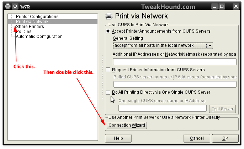Screen dimensions: 244x149
Task: Maximize the YaST2 window
Action: click(x=222, y=6)
